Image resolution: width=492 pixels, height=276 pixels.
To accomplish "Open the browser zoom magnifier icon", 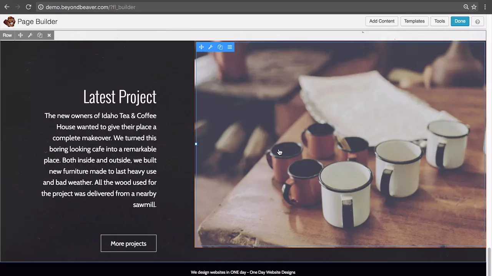I will pos(466,7).
